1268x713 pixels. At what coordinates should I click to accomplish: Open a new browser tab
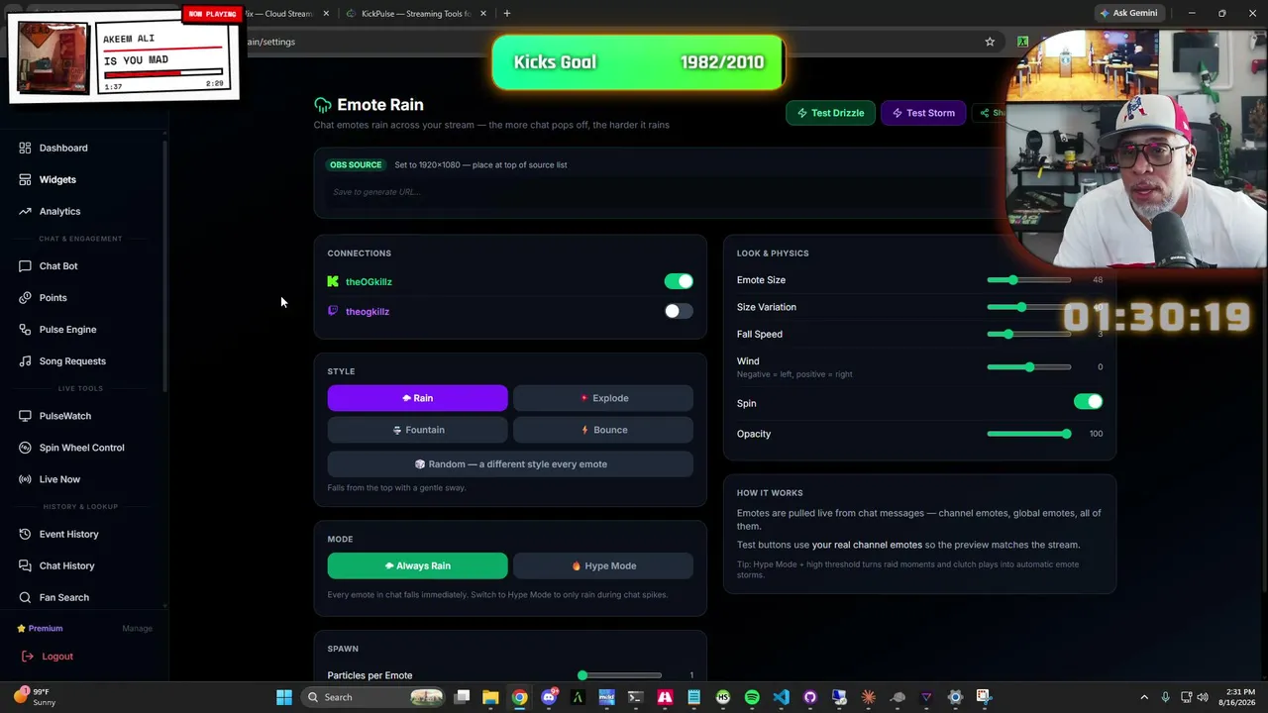click(x=507, y=14)
